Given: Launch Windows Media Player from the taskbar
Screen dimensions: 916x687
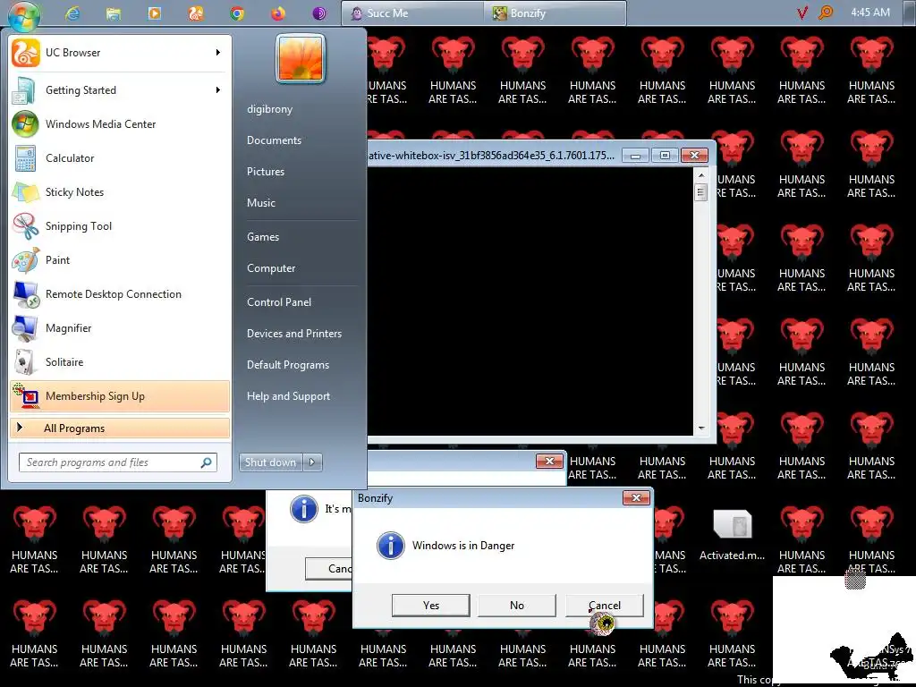Looking at the screenshot, I should [x=155, y=13].
